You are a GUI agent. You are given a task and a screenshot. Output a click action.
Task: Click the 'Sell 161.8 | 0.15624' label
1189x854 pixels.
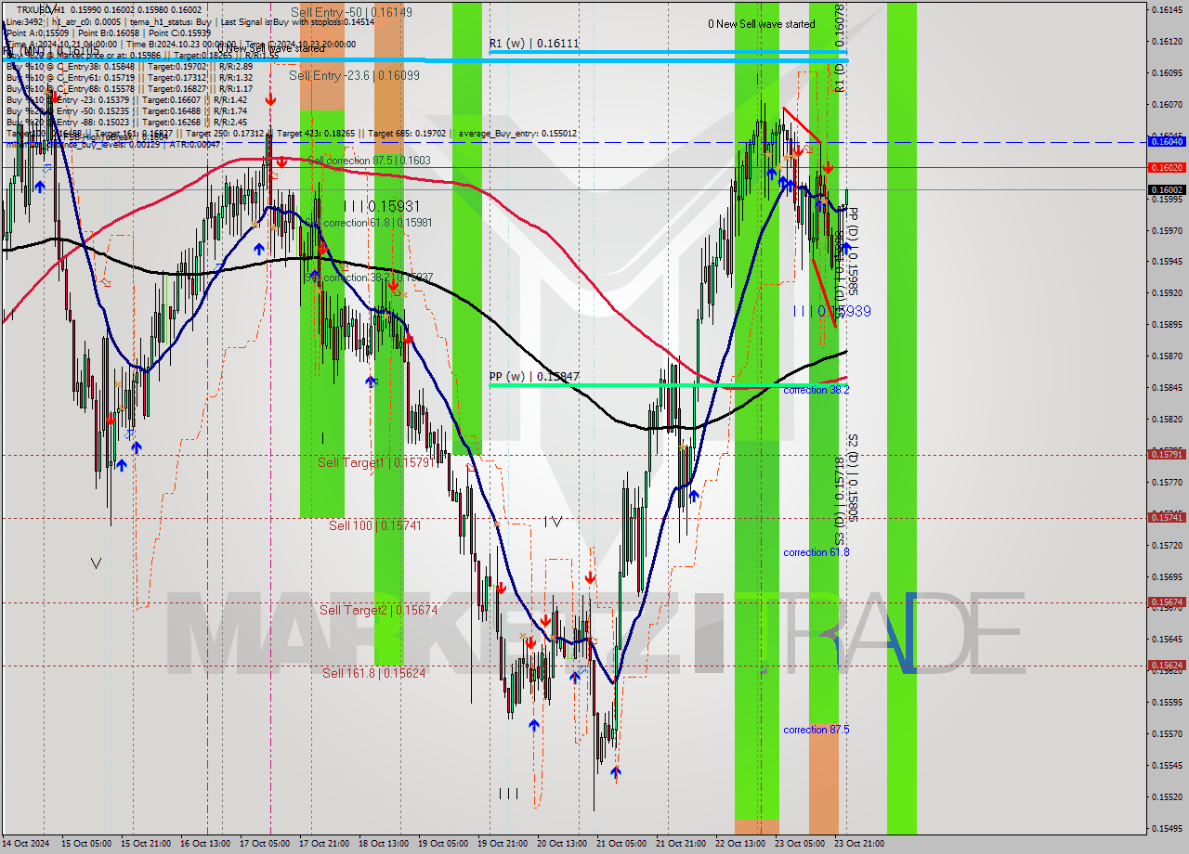(x=373, y=673)
